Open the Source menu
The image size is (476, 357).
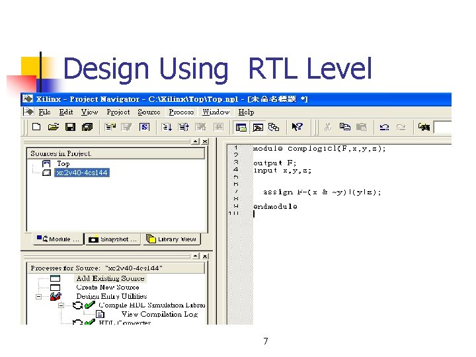149,112
